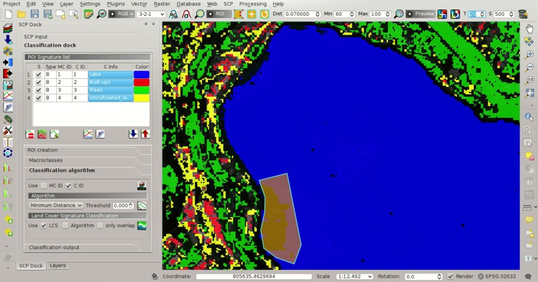Image resolution: width=538 pixels, height=282 pixels.
Task: Open a project with the folder icon
Action: point(21,14)
